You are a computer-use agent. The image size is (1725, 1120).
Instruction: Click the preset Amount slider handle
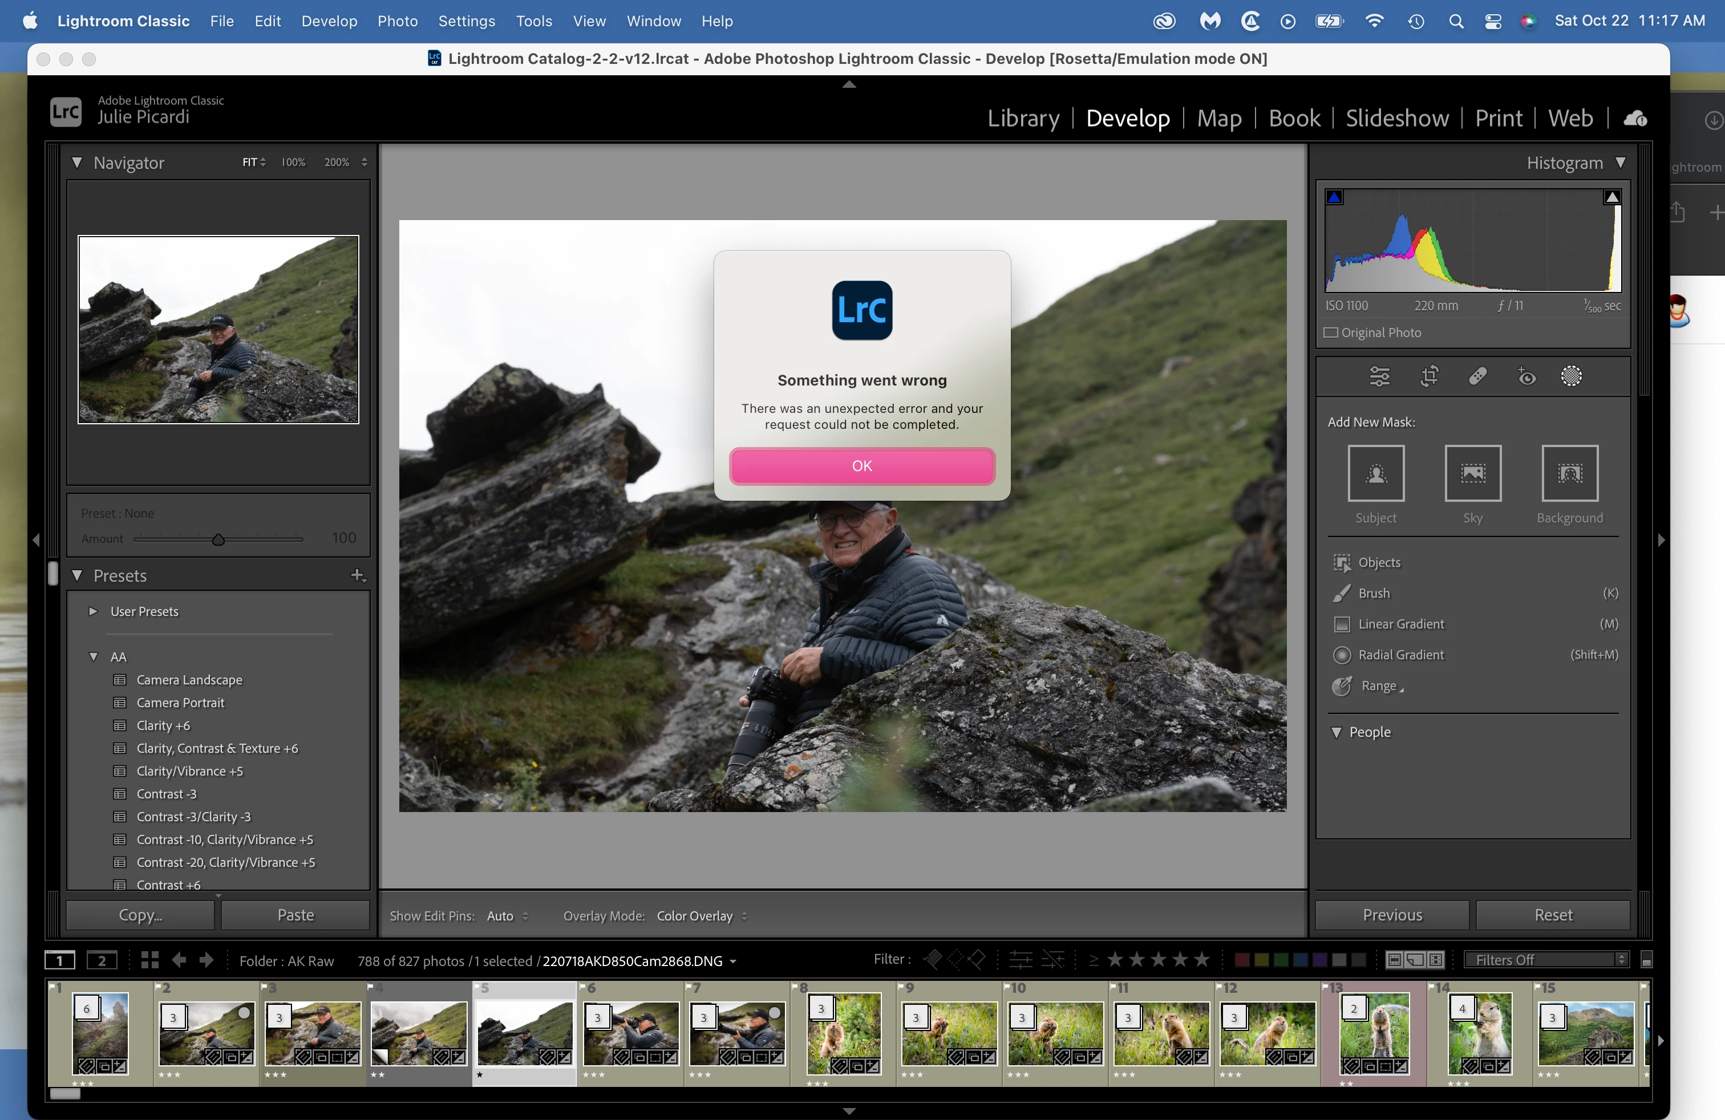218,539
